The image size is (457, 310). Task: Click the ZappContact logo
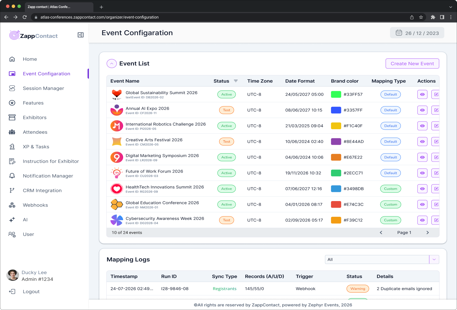coord(33,35)
